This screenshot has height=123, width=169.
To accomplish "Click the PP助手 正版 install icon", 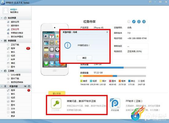I will pyautogui.click(x=115, y=103).
